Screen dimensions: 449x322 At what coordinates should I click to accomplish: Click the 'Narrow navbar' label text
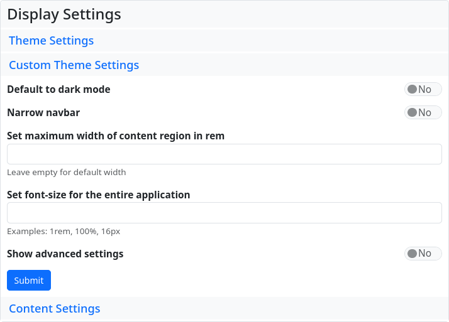click(43, 113)
